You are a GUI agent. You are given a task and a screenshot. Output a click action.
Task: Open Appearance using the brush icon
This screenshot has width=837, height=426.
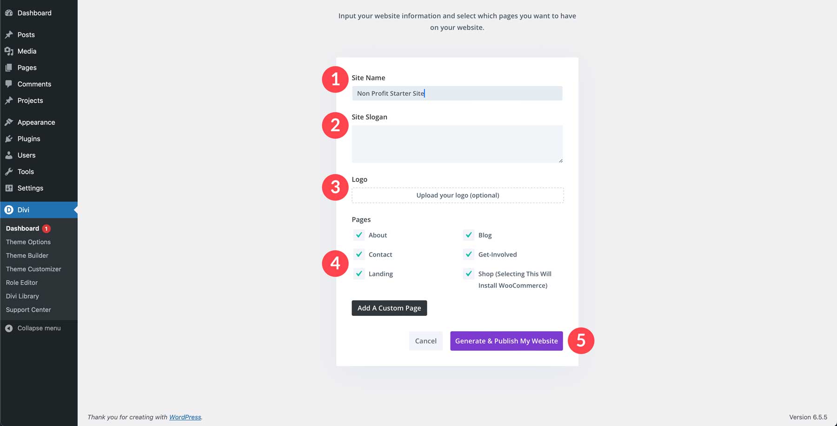[x=10, y=122]
